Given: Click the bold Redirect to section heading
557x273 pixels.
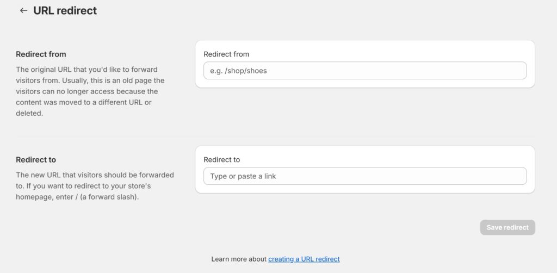Looking at the screenshot, I should tap(36, 160).
